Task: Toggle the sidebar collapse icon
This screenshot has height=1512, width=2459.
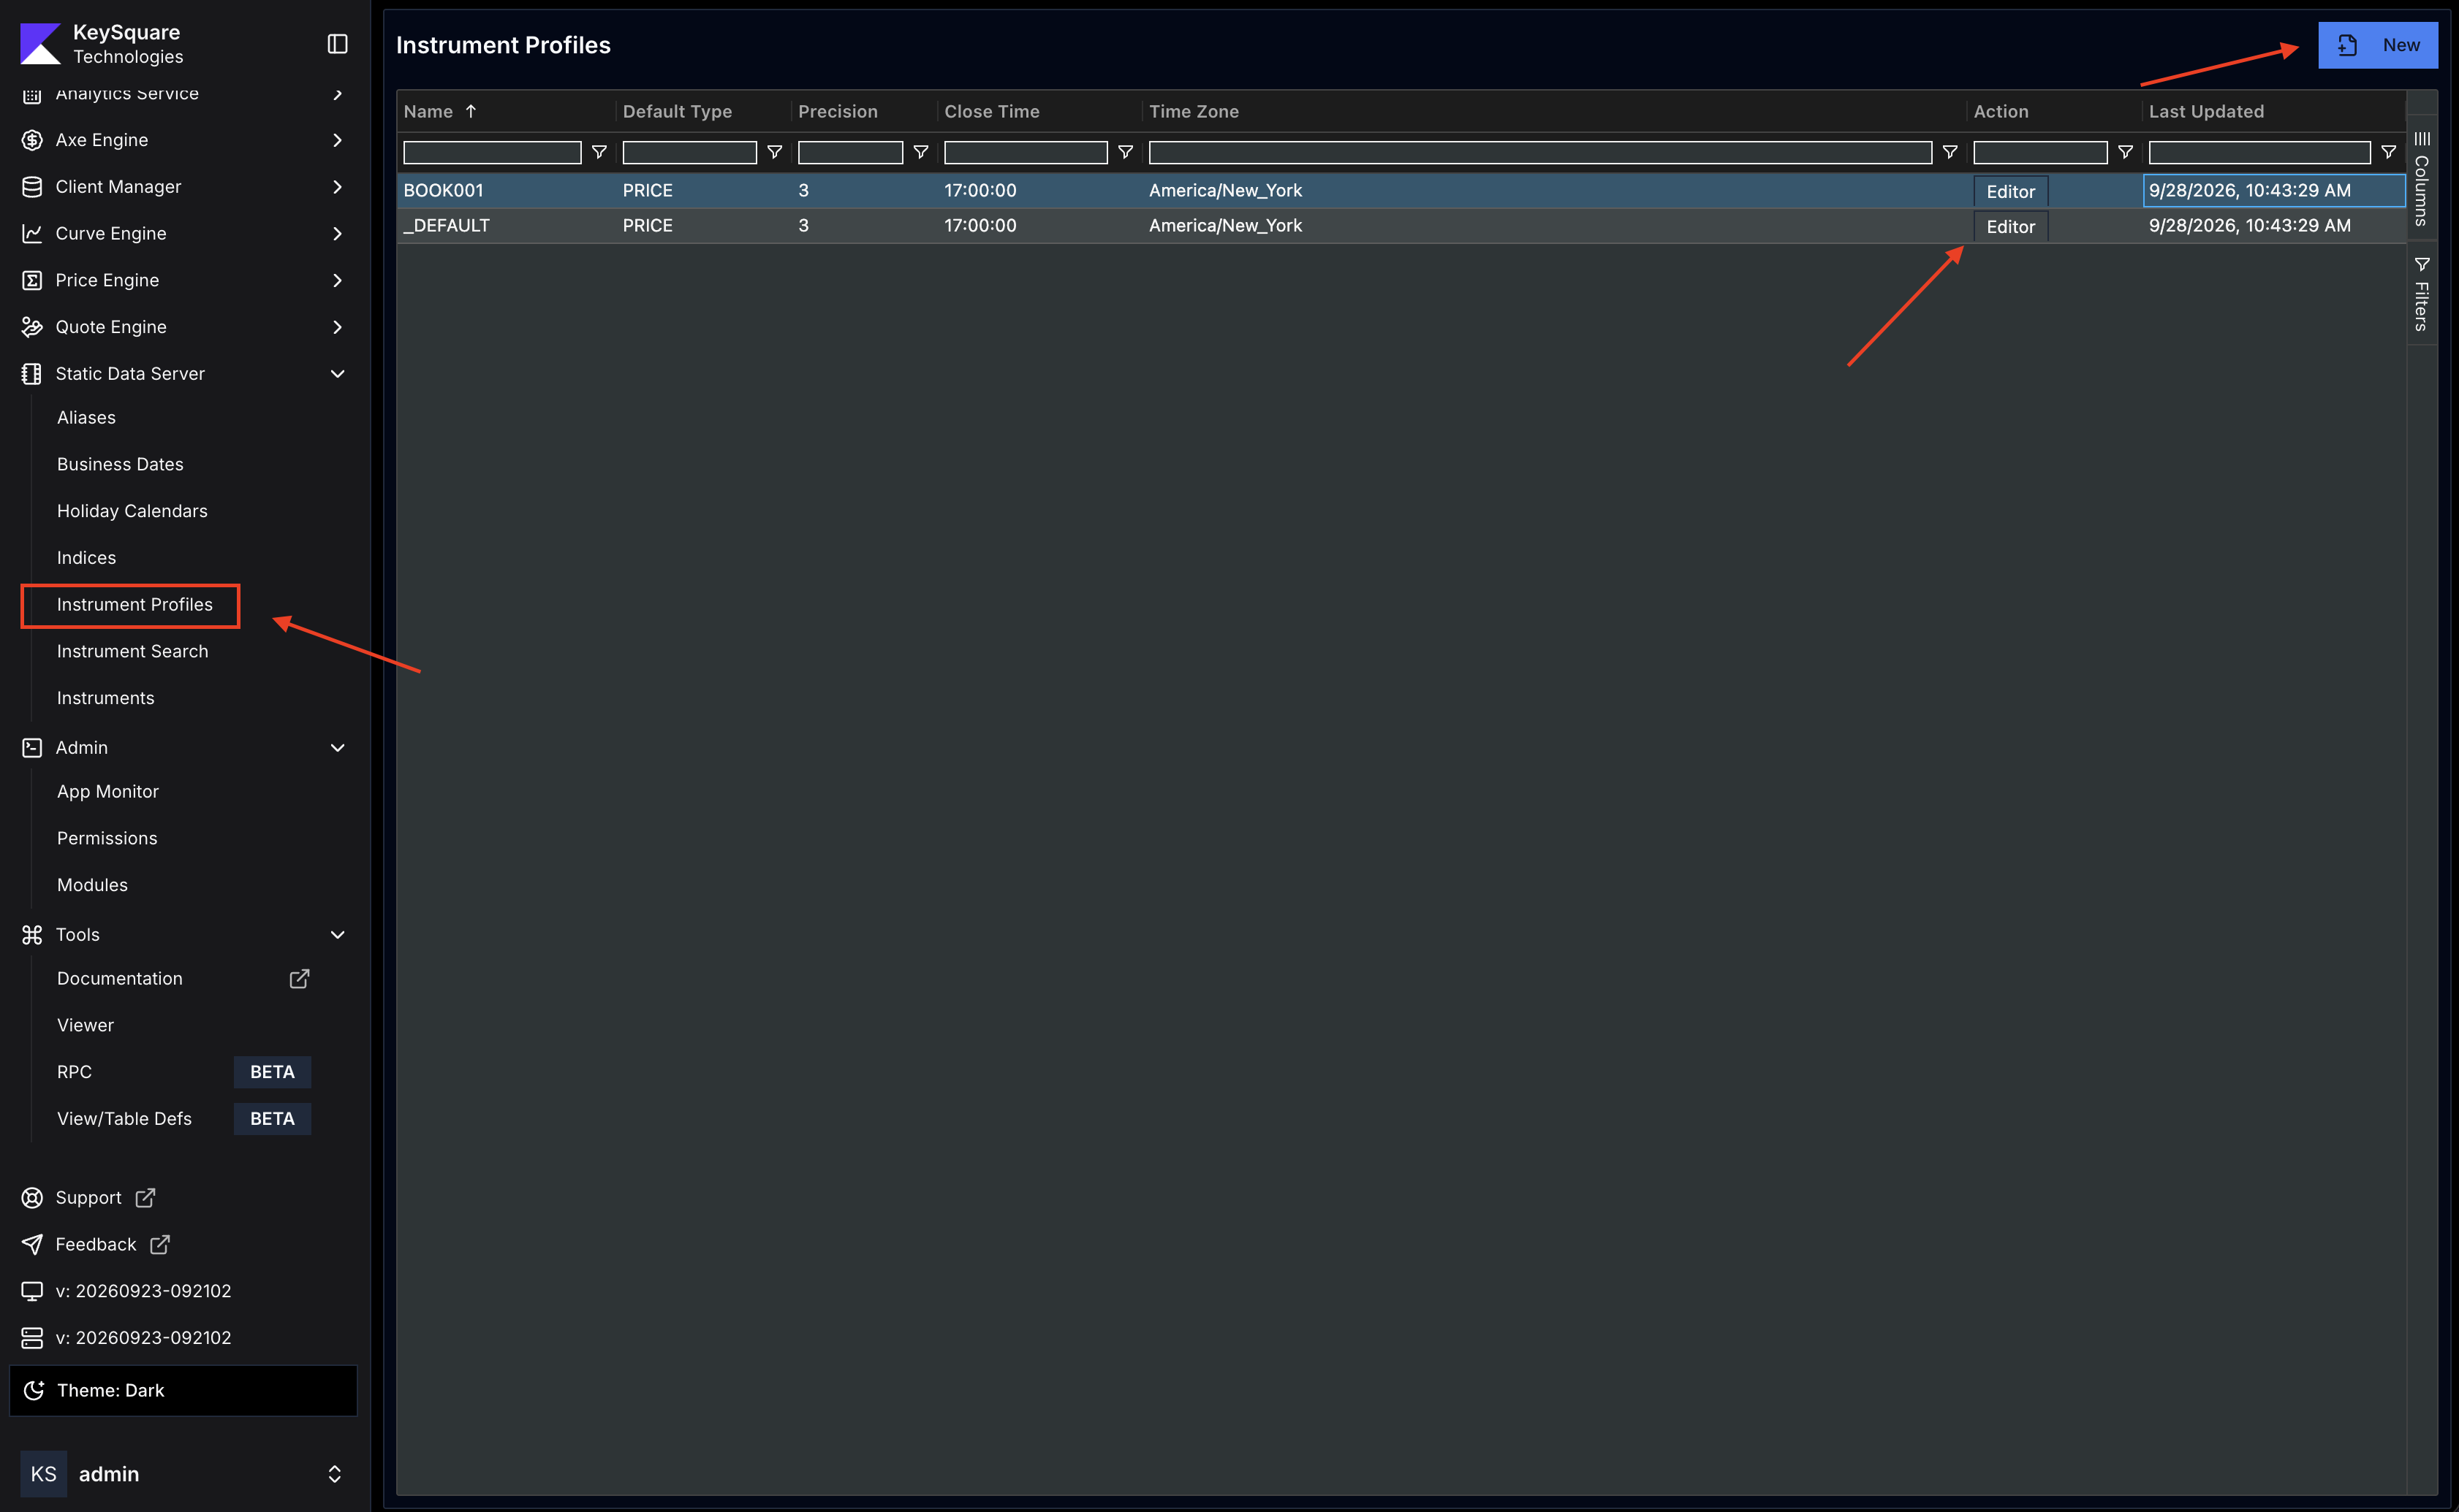Action: tap(337, 44)
